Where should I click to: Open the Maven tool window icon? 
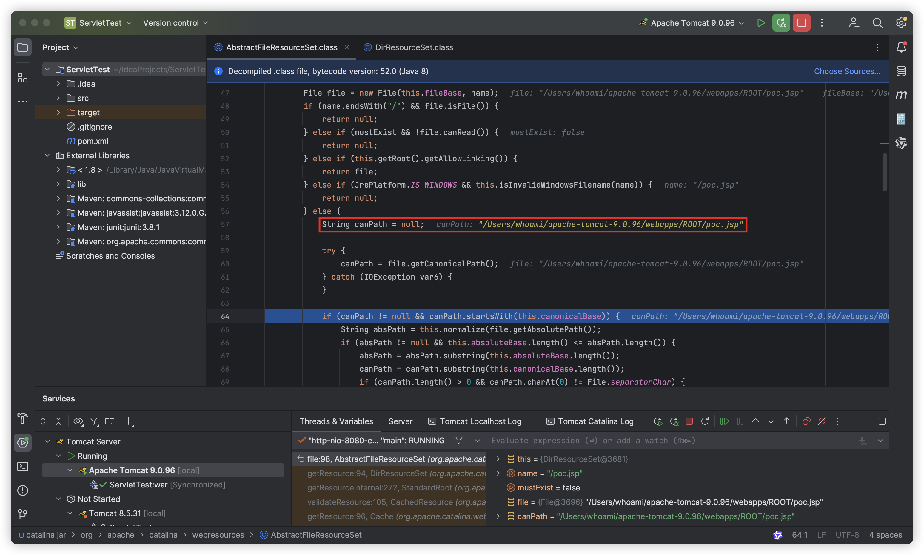click(901, 95)
